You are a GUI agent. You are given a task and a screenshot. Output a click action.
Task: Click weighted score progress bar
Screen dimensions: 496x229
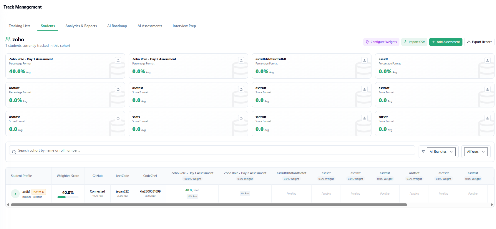[68, 197]
